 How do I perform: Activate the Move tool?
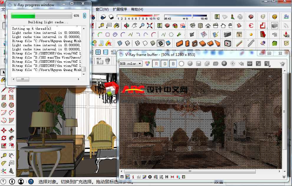(4, 130)
